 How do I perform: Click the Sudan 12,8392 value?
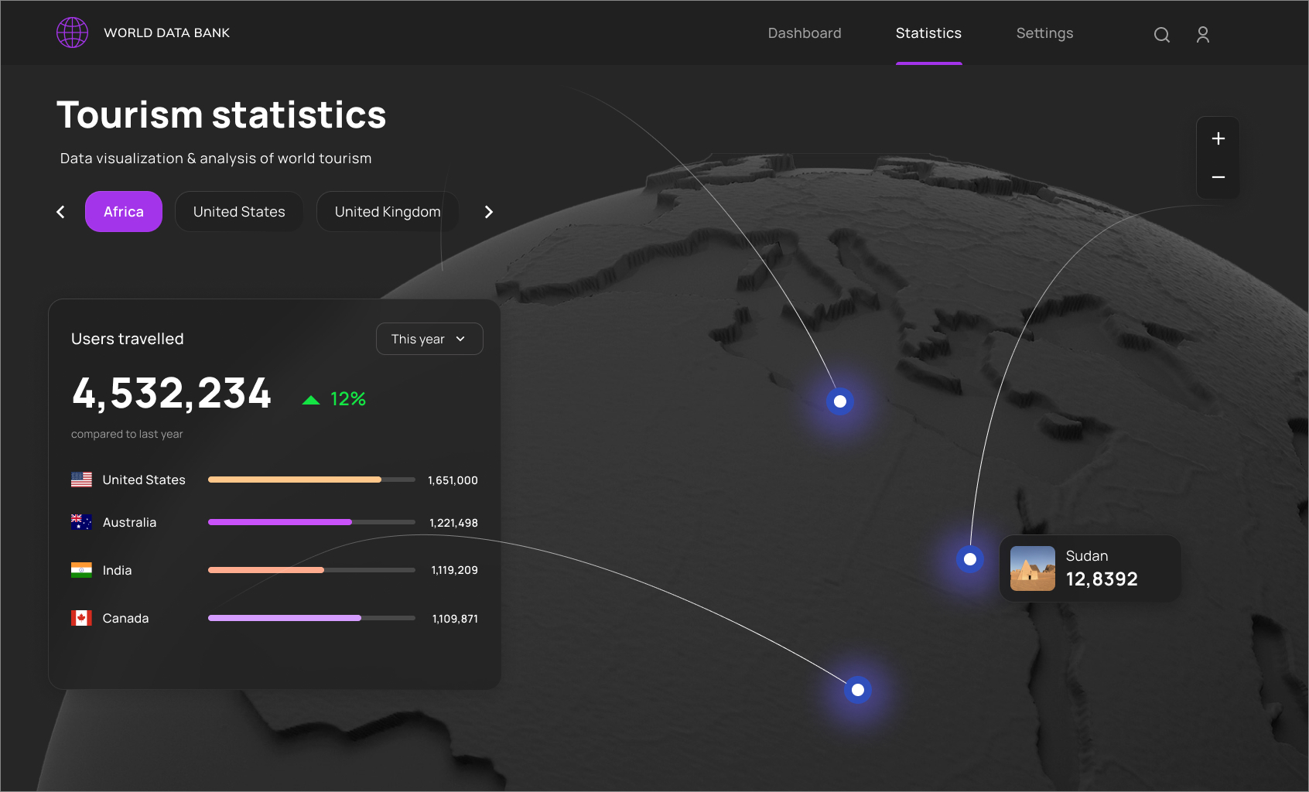point(1102,579)
